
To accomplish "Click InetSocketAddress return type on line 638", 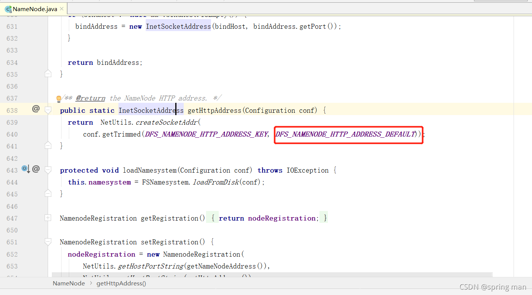I will click(151, 110).
